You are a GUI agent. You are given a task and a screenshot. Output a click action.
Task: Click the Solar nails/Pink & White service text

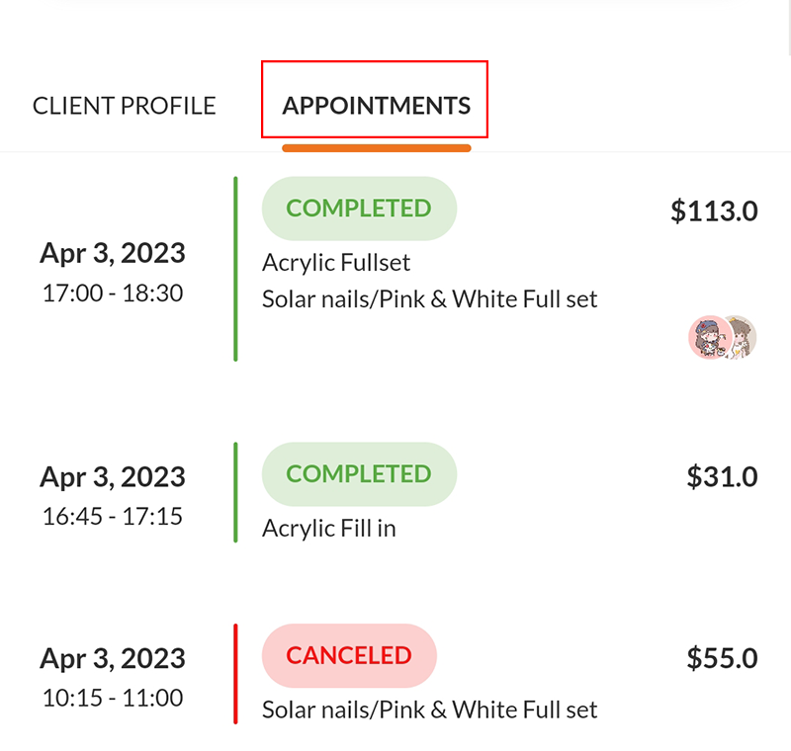429,298
